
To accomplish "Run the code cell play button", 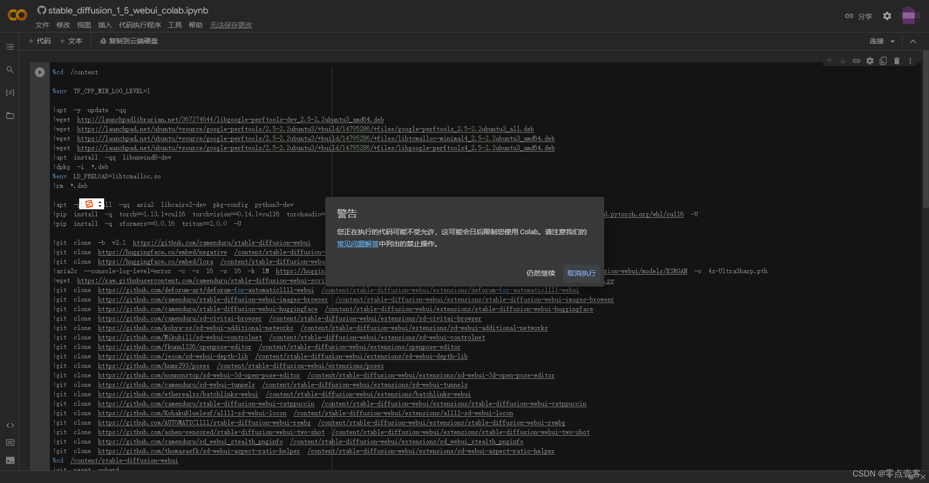I will point(40,72).
